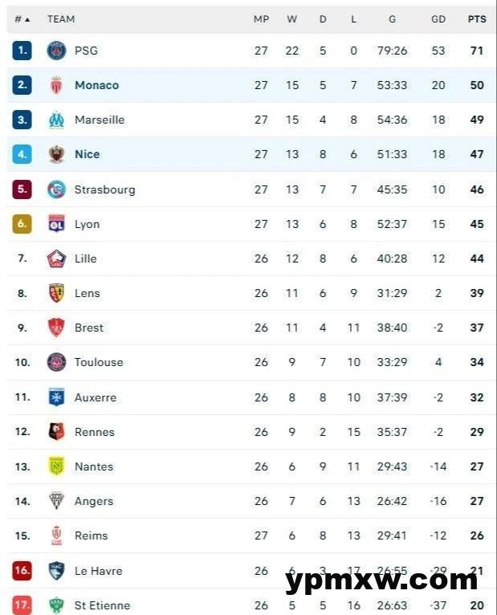Select the Rennes club badge
Image resolution: width=497 pixels, height=615 pixels.
56,432
